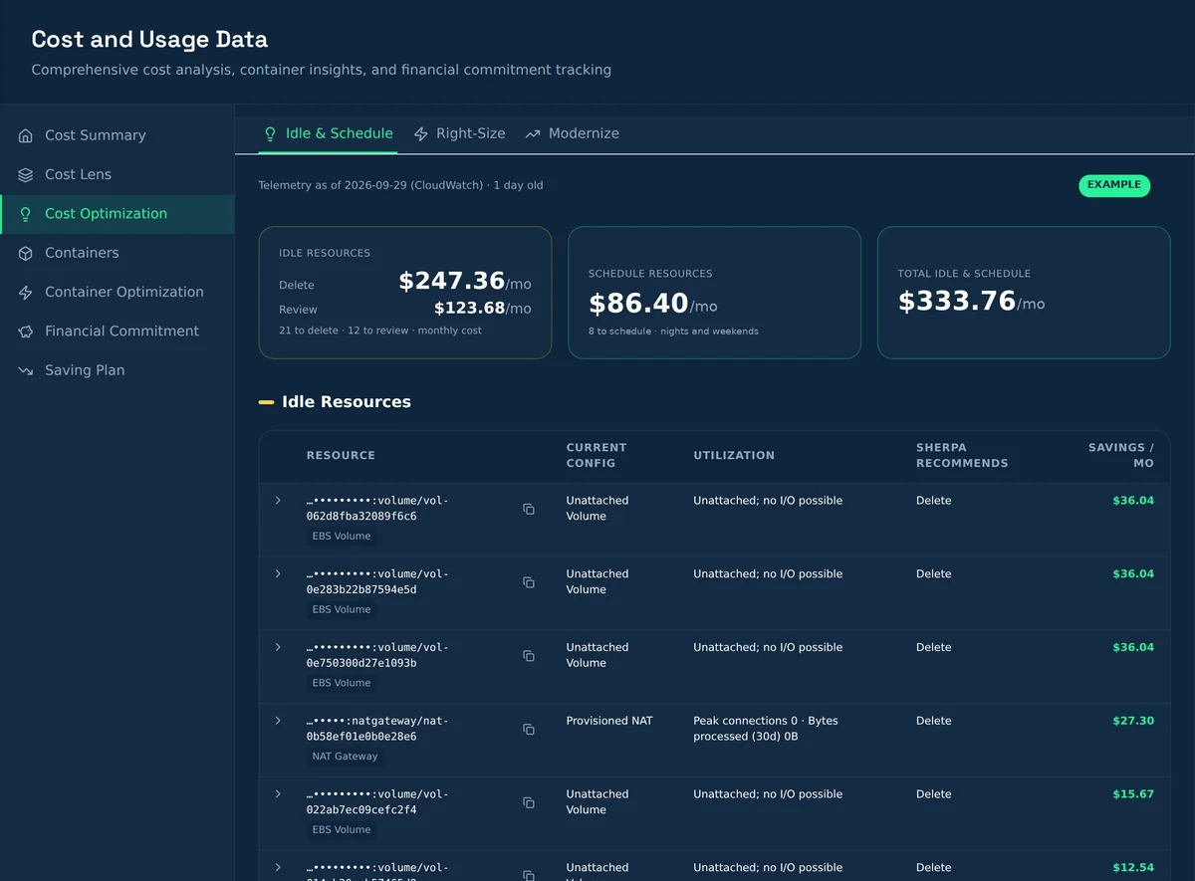Click the Cost Lens layers icon
This screenshot has height=881, width=1195.
pyautogui.click(x=26, y=174)
